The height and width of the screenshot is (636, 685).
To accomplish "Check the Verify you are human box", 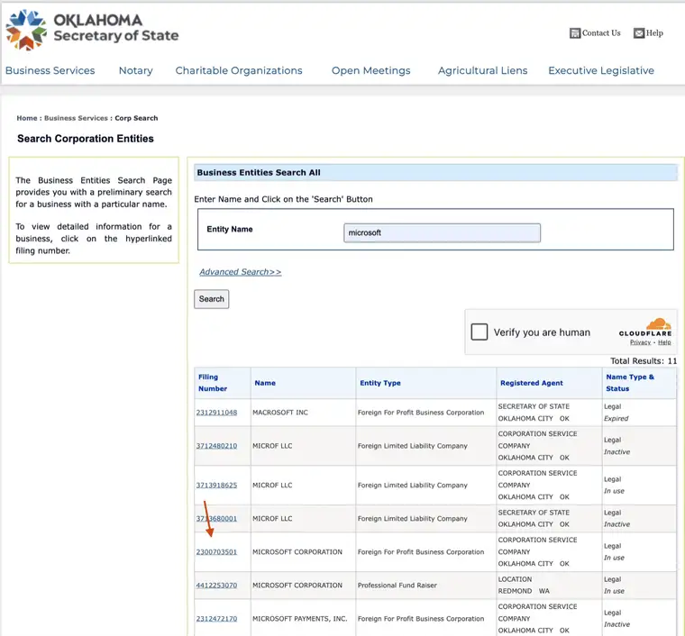I will 479,332.
